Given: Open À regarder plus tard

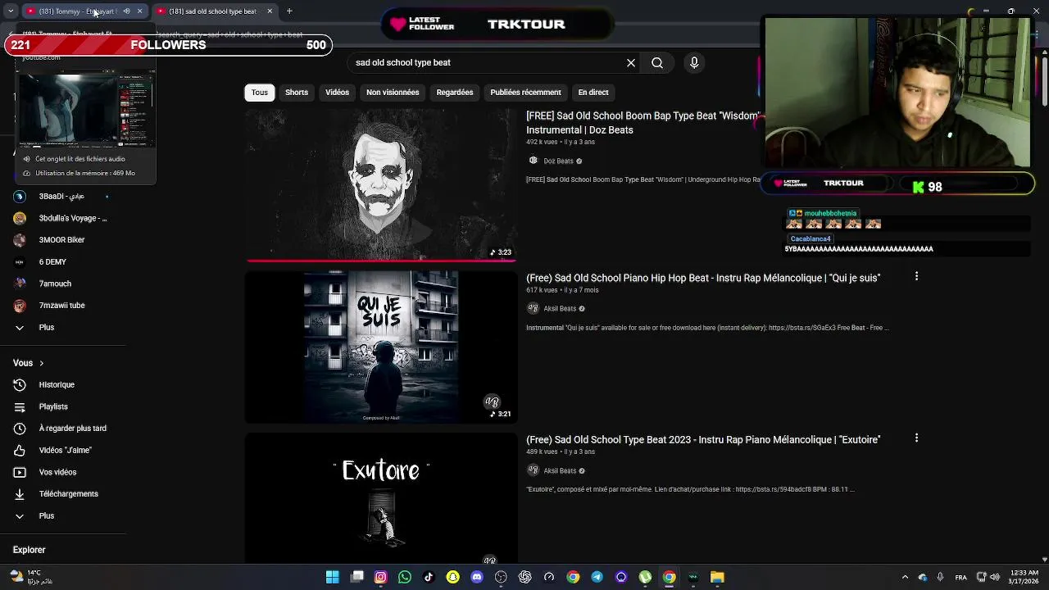Looking at the screenshot, I should tap(72, 428).
